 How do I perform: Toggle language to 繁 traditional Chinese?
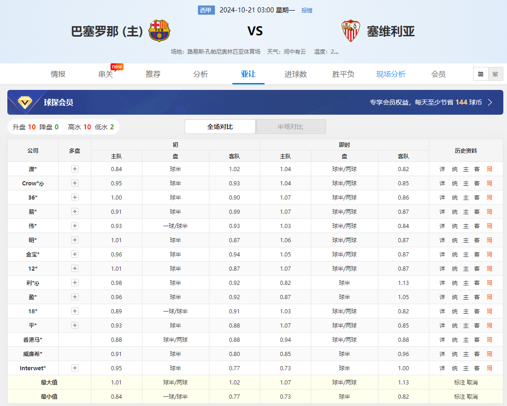click(x=496, y=74)
